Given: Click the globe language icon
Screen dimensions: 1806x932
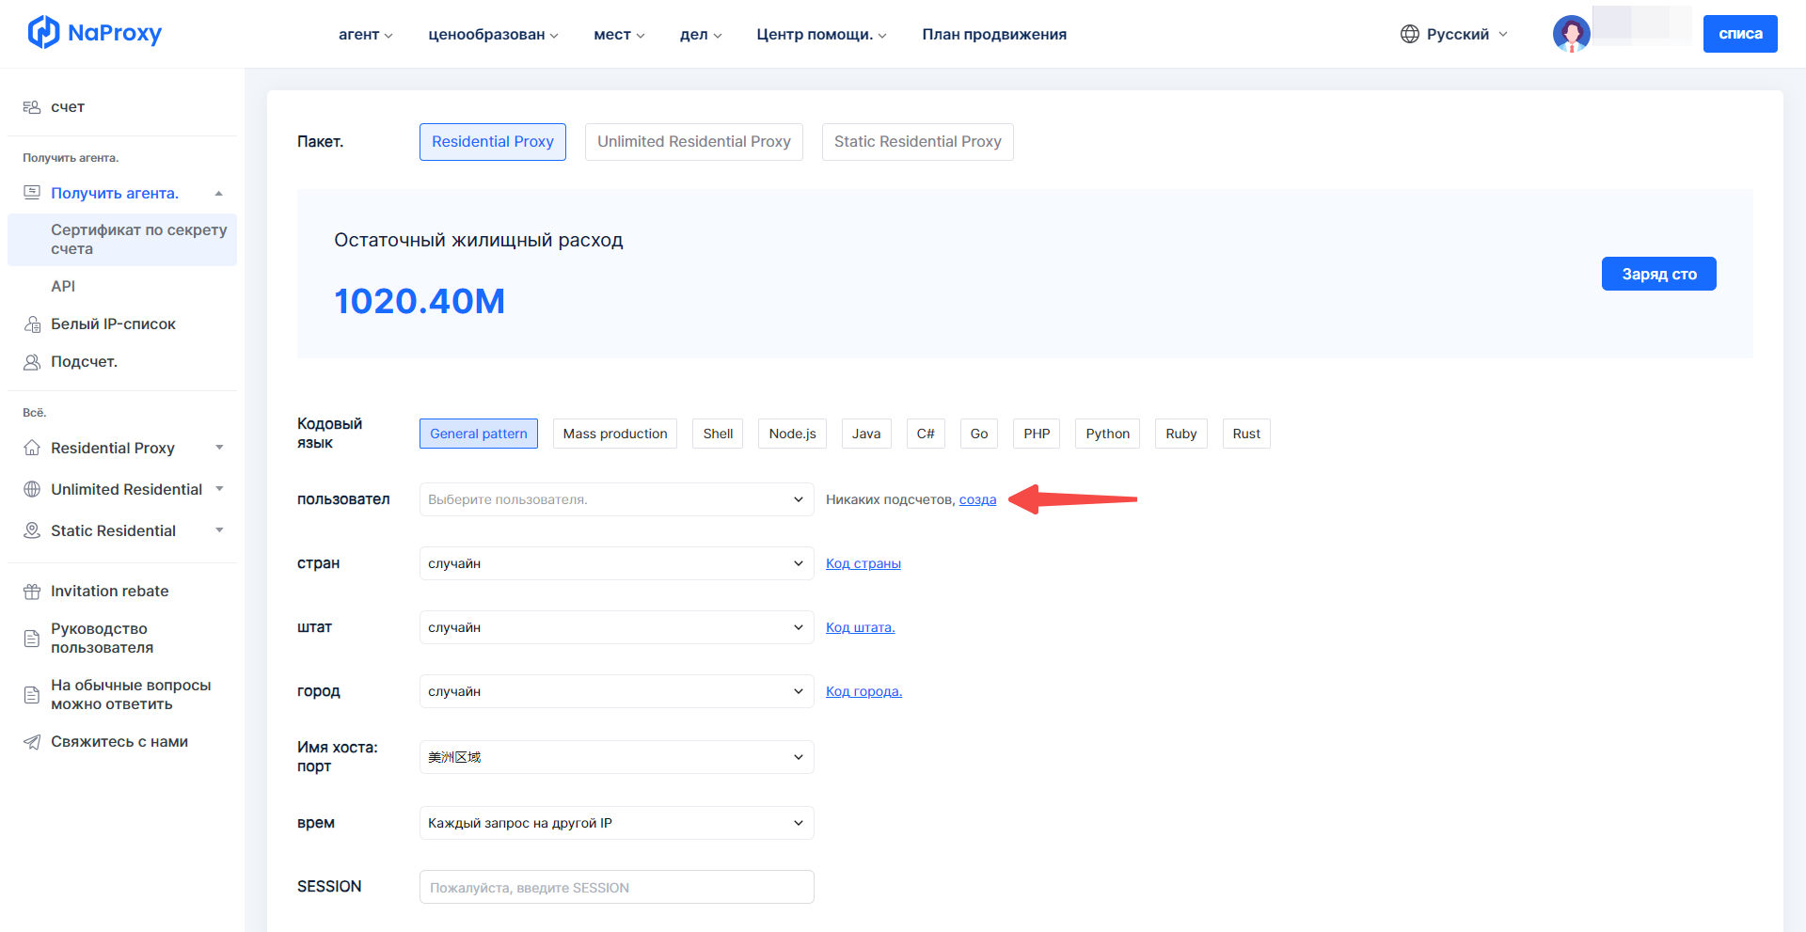Looking at the screenshot, I should 1409,34.
